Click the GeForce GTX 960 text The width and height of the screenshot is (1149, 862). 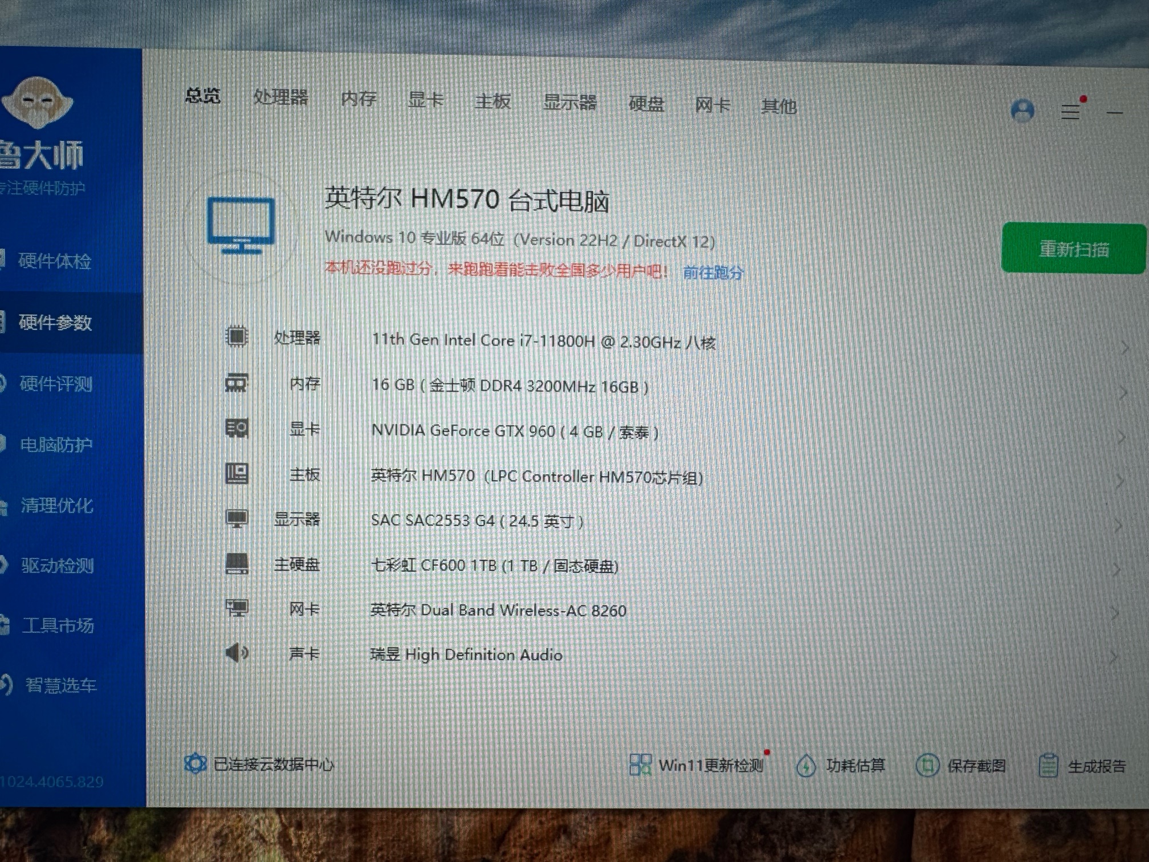[515, 432]
